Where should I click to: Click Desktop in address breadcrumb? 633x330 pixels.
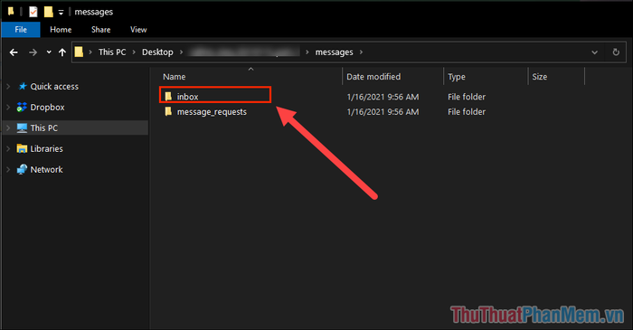[157, 52]
